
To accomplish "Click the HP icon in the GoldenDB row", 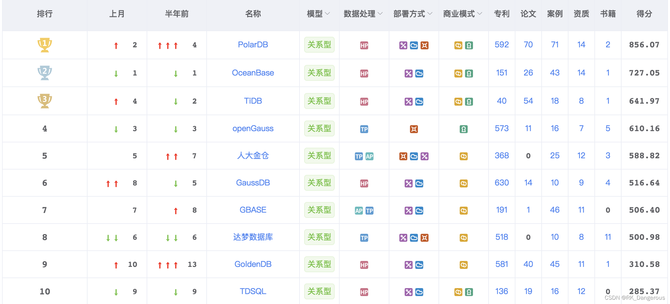I will point(364,265).
